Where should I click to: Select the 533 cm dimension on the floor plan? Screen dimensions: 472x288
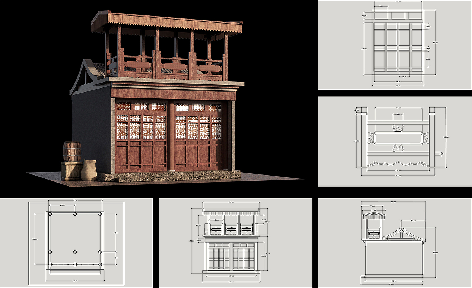[x=75, y=200]
